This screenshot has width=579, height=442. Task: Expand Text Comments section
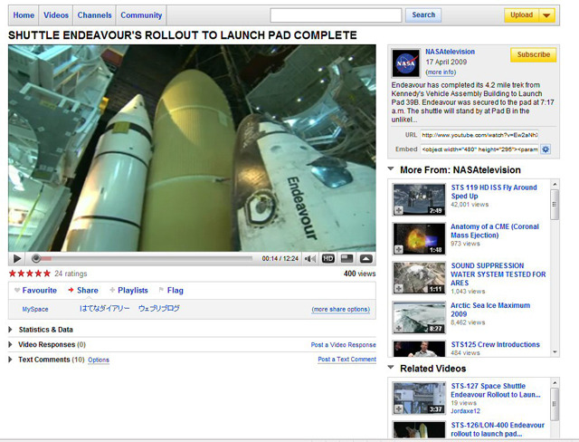[x=46, y=360]
